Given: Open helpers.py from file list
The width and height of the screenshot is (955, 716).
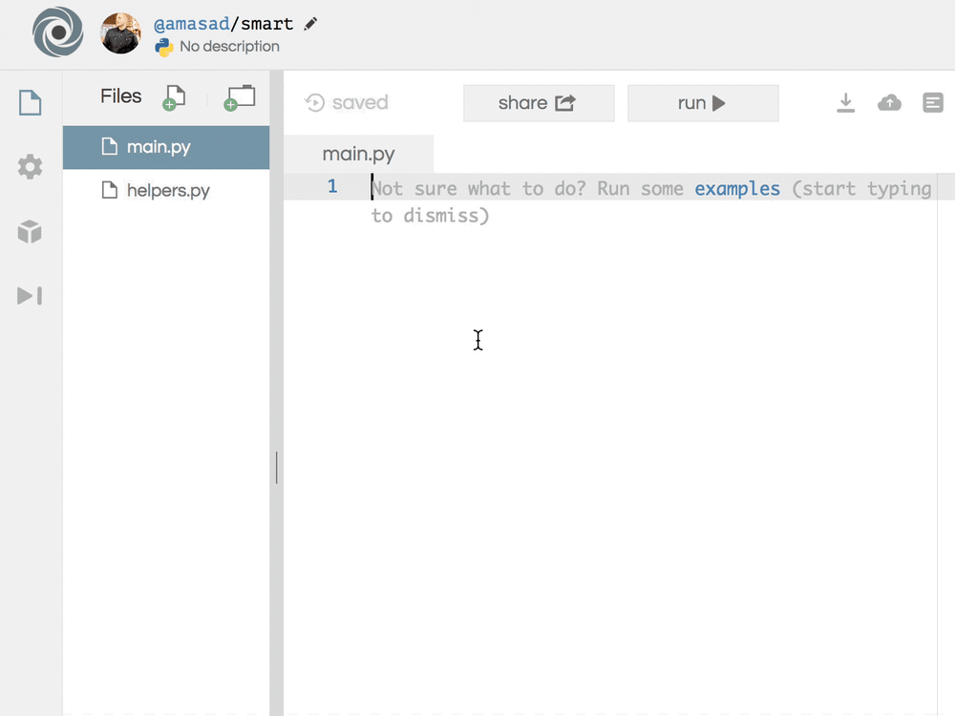Looking at the screenshot, I should 168,190.
